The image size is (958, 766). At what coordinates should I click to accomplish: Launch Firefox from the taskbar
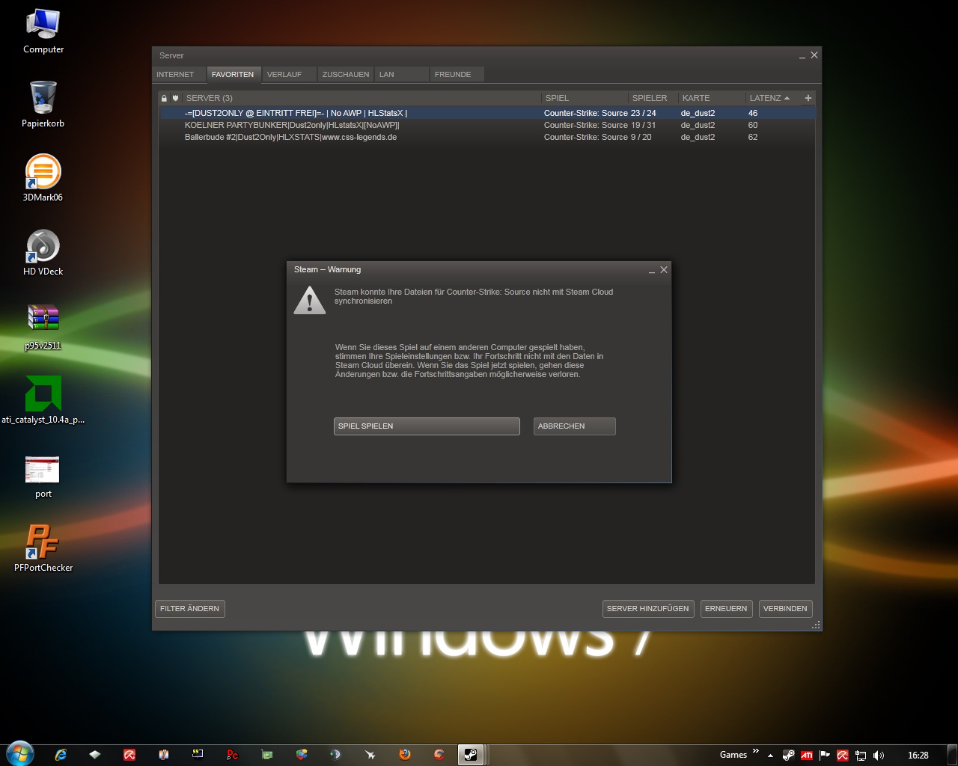click(x=405, y=755)
